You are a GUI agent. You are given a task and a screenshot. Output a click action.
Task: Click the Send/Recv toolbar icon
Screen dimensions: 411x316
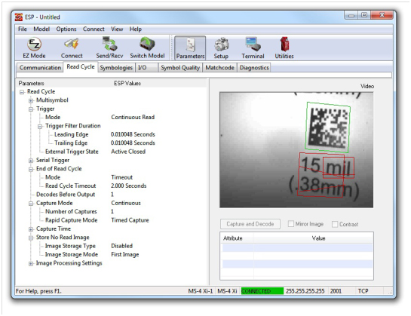109,48
